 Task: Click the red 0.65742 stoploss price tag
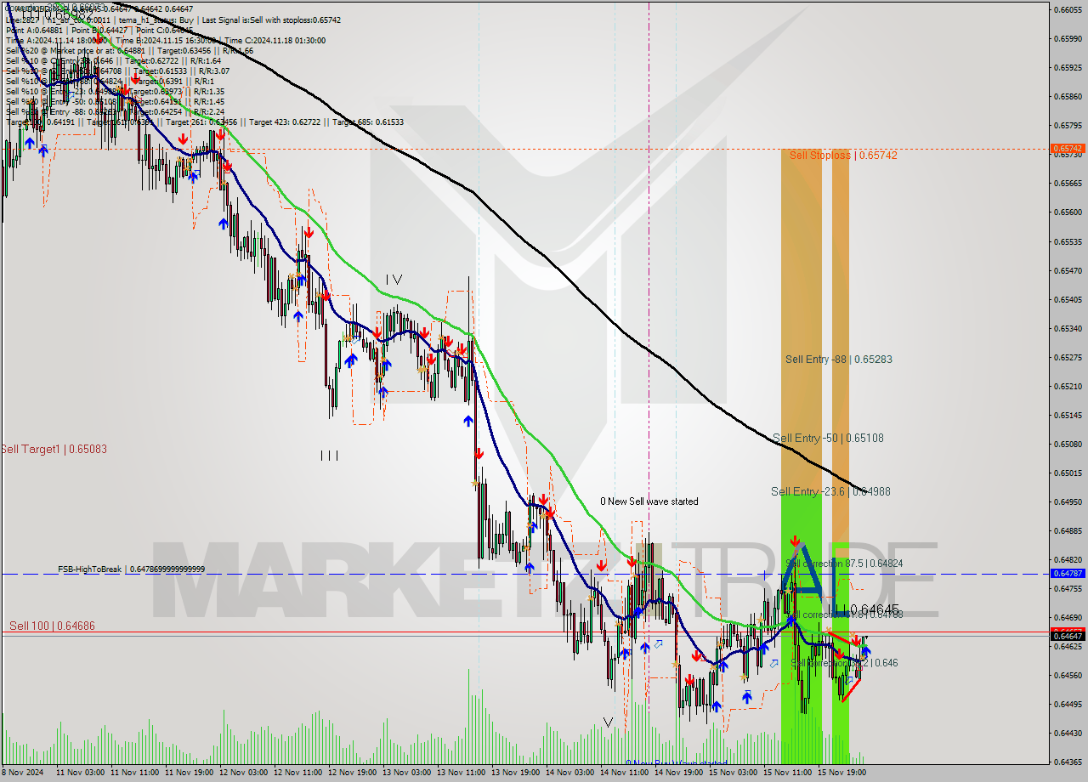click(x=1068, y=149)
